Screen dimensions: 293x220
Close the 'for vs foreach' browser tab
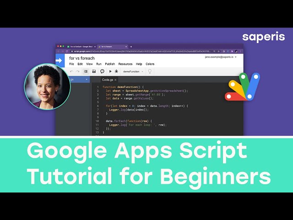coord(126,47)
